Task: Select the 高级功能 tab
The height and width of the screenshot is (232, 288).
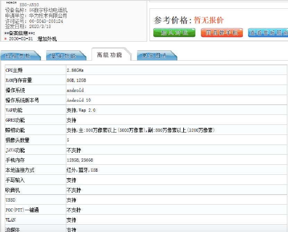Action: 110,55
